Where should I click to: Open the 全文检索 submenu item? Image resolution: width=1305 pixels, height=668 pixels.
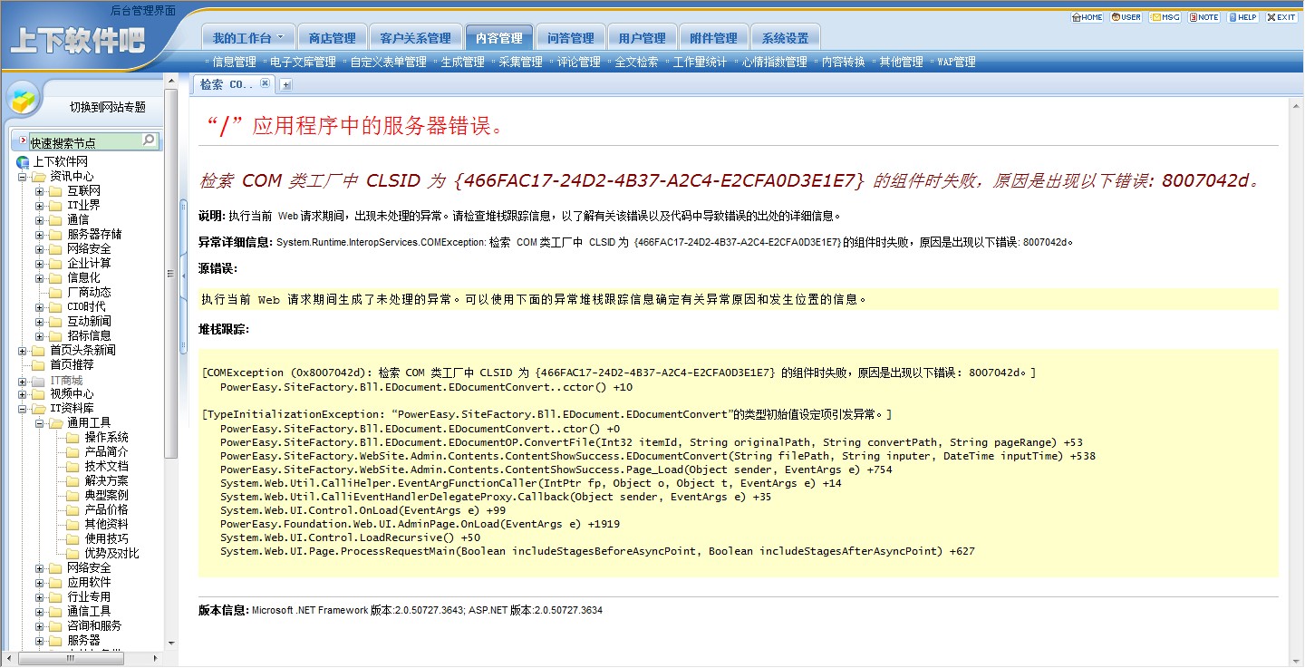(636, 63)
